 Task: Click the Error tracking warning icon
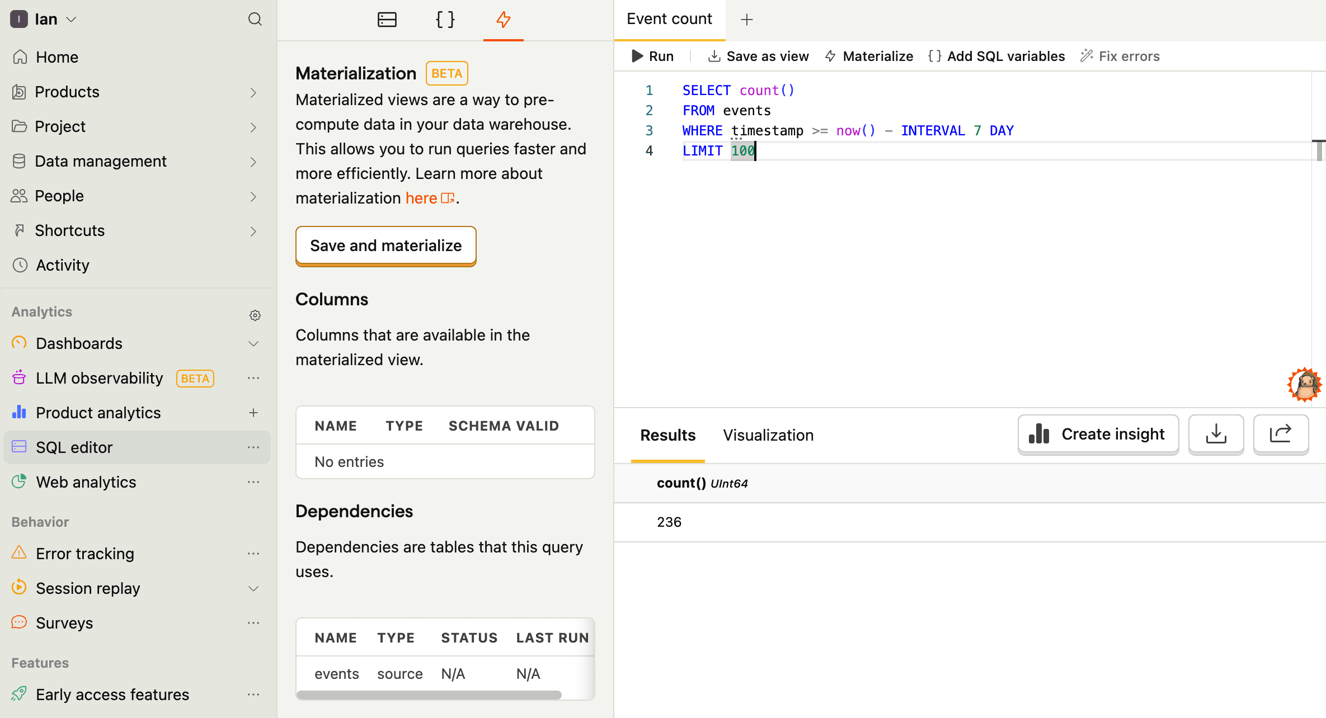(x=19, y=552)
